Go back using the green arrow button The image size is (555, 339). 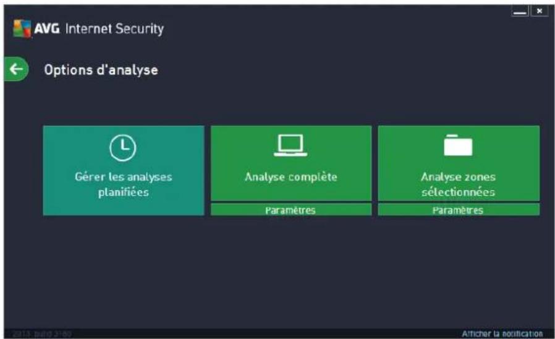pos(16,69)
